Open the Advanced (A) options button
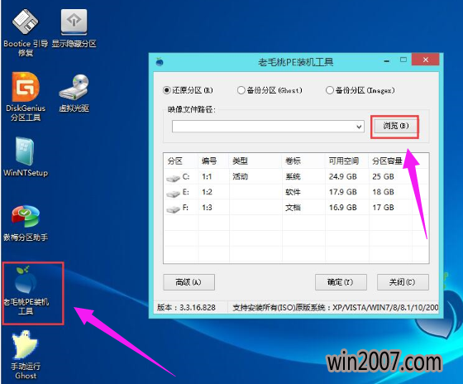Viewport: 463px width, 384px height. pos(189,282)
